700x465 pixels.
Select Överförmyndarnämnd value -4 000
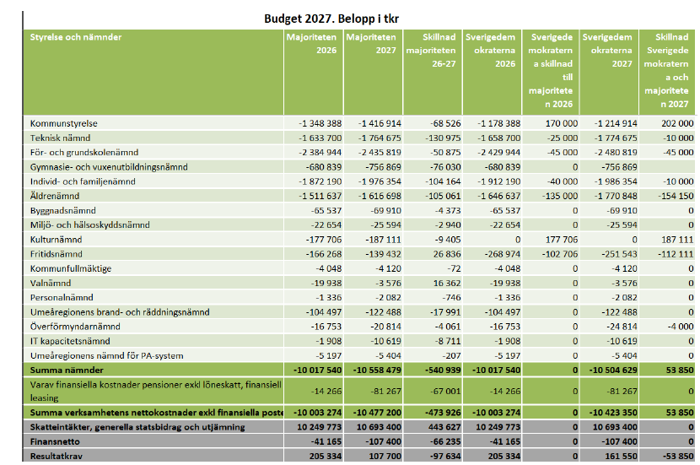(x=681, y=327)
